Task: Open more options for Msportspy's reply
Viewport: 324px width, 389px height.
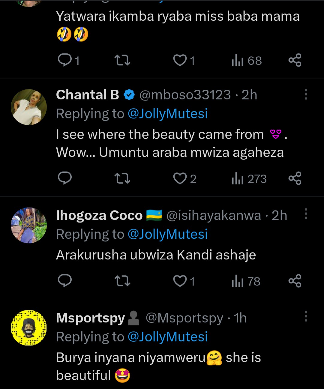Action: pyautogui.click(x=306, y=316)
